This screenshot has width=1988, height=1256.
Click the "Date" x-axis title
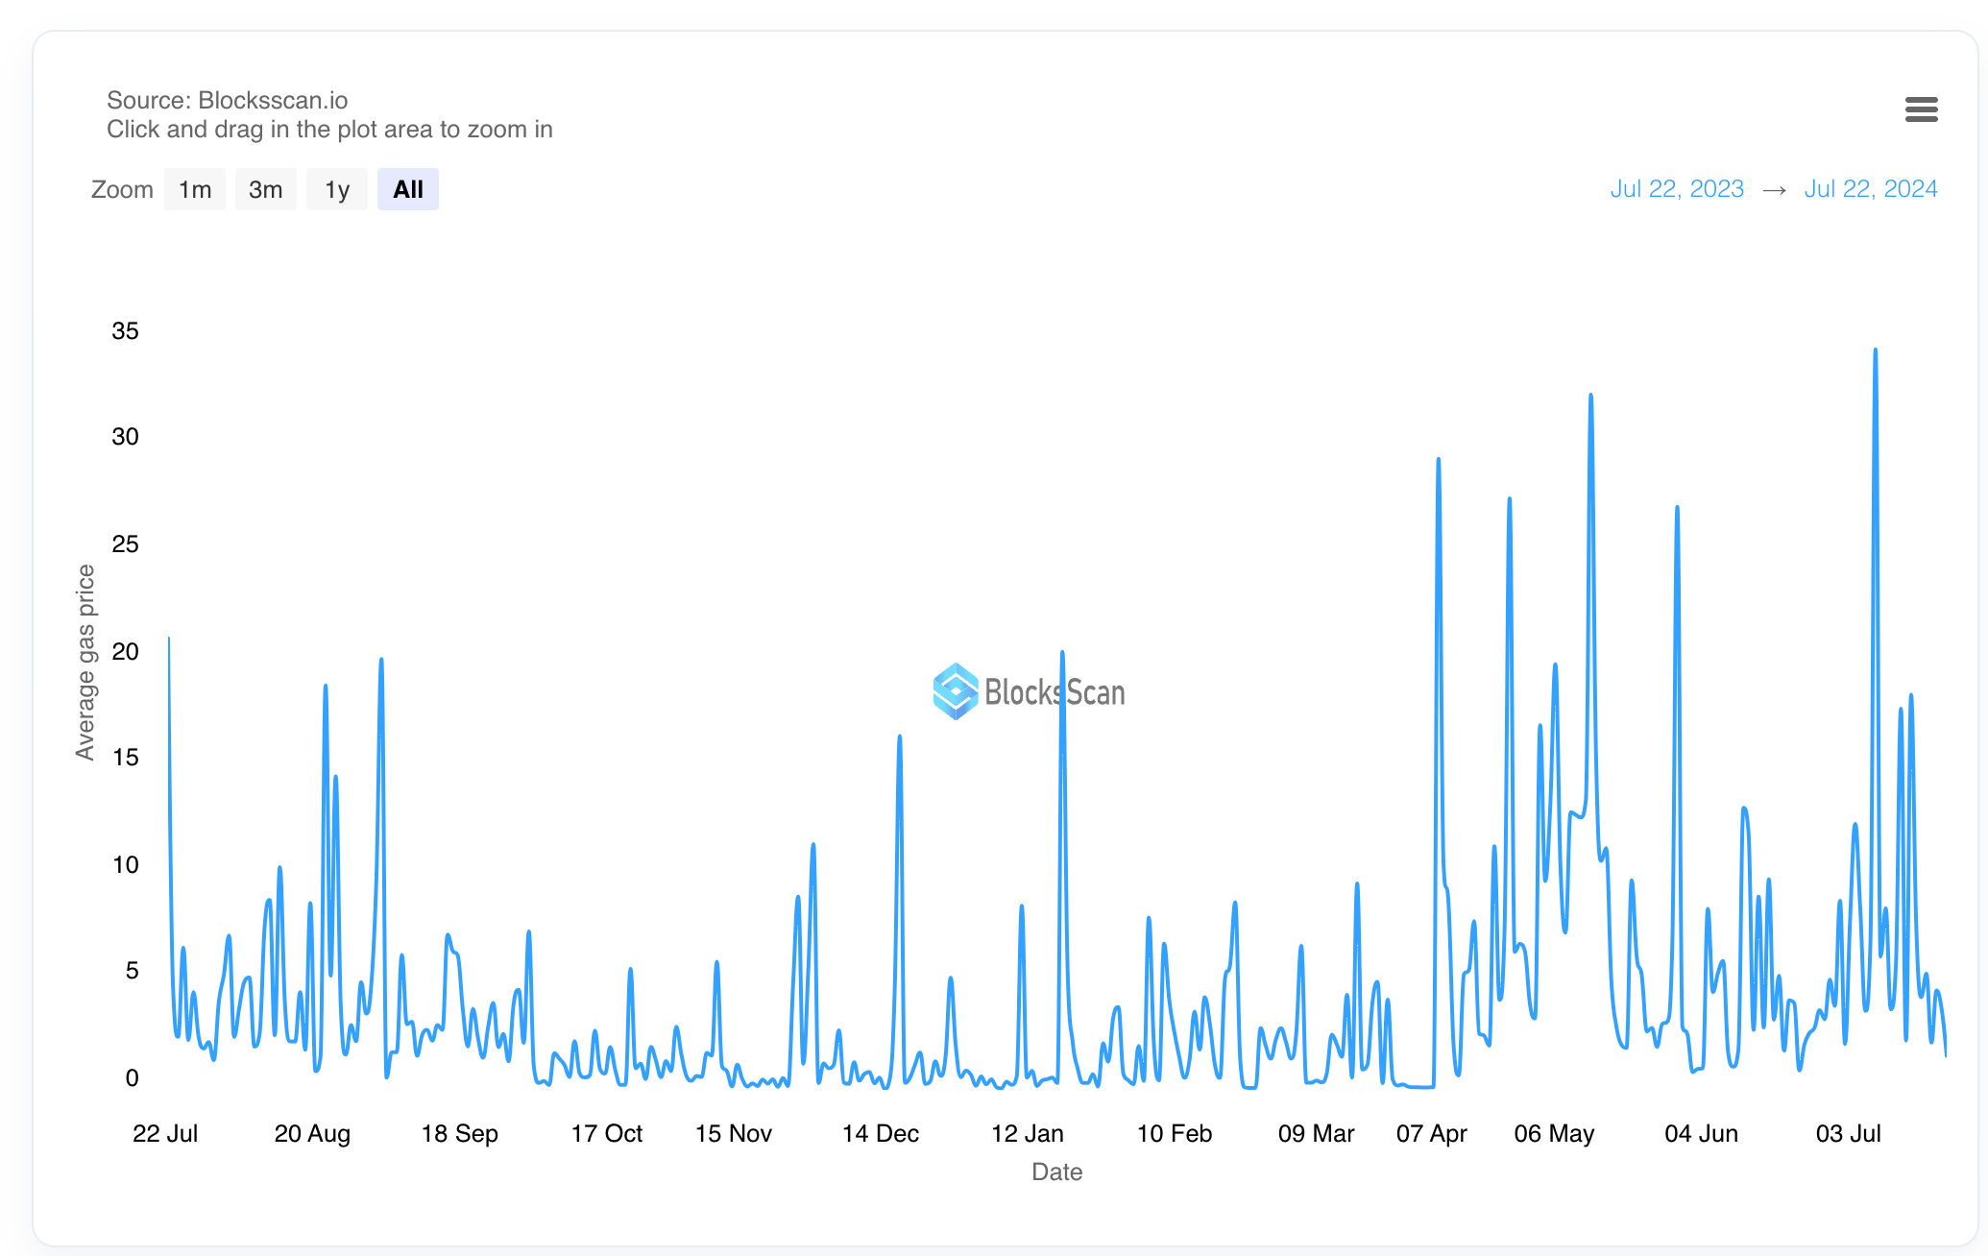pos(1056,1172)
